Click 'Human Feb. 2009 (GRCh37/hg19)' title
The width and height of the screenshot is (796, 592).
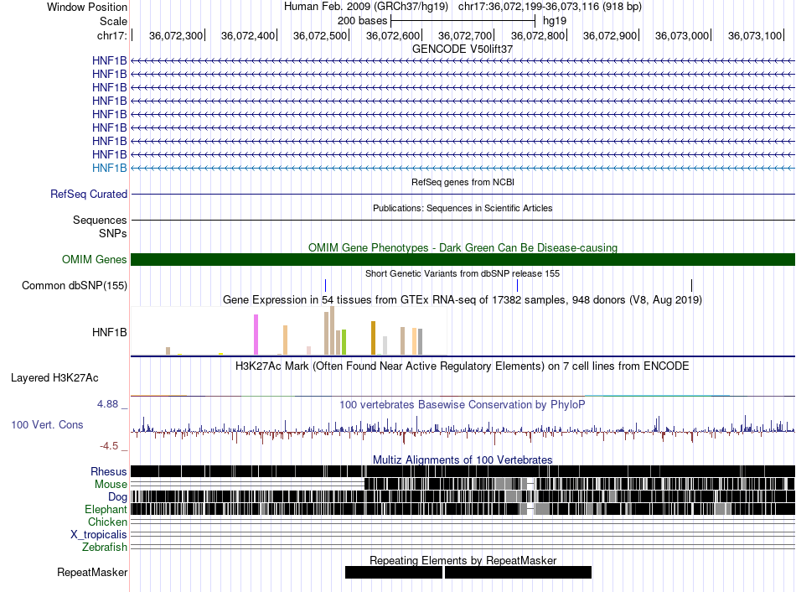tap(366, 7)
